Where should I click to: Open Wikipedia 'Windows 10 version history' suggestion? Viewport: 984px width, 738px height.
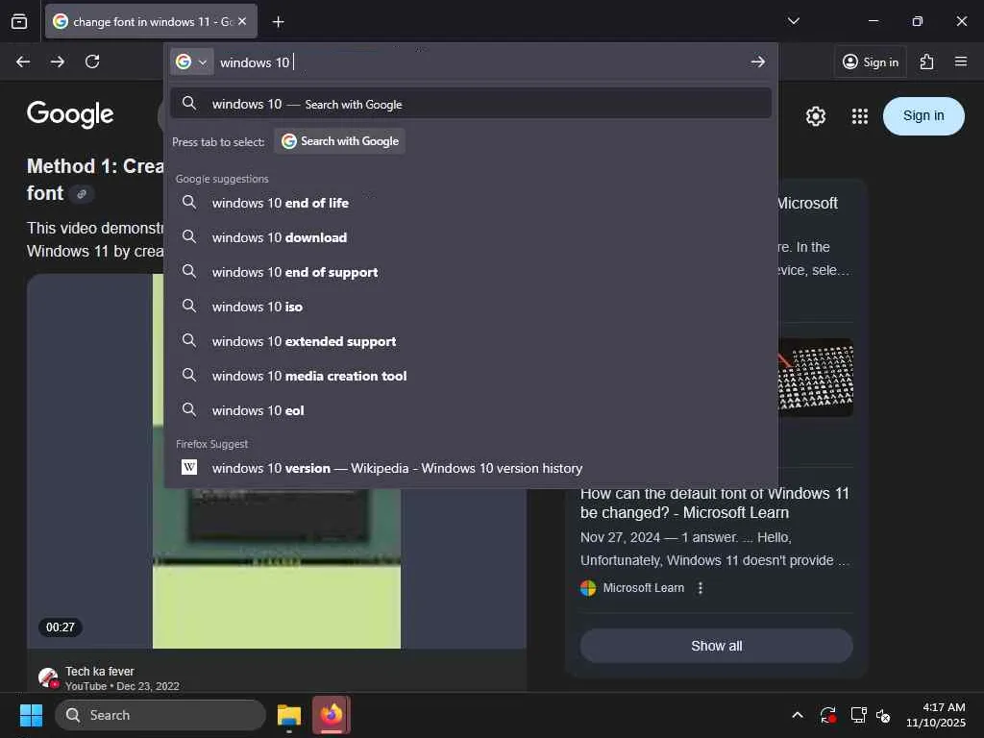[x=471, y=468]
